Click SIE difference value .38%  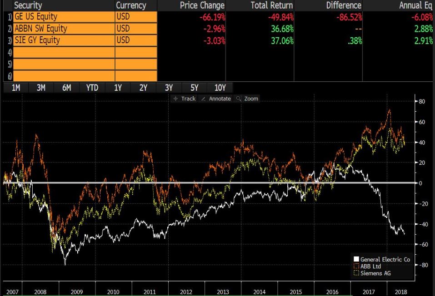click(x=355, y=41)
